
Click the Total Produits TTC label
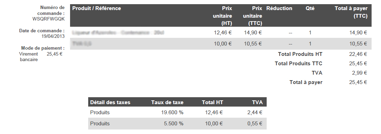pyautogui.click(x=299, y=64)
